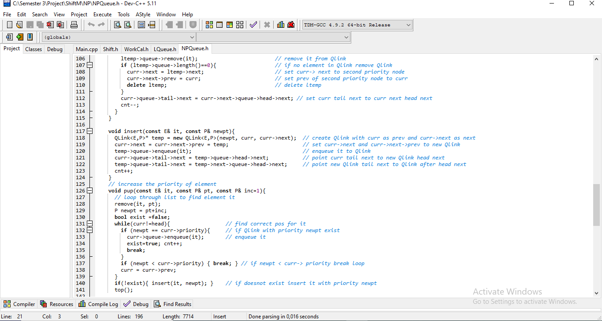
Task: Switch to the LQueue.h editor tab
Action: click(165, 49)
